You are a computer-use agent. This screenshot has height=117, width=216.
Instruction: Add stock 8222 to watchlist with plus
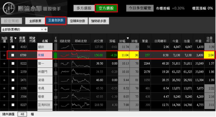[4, 64]
